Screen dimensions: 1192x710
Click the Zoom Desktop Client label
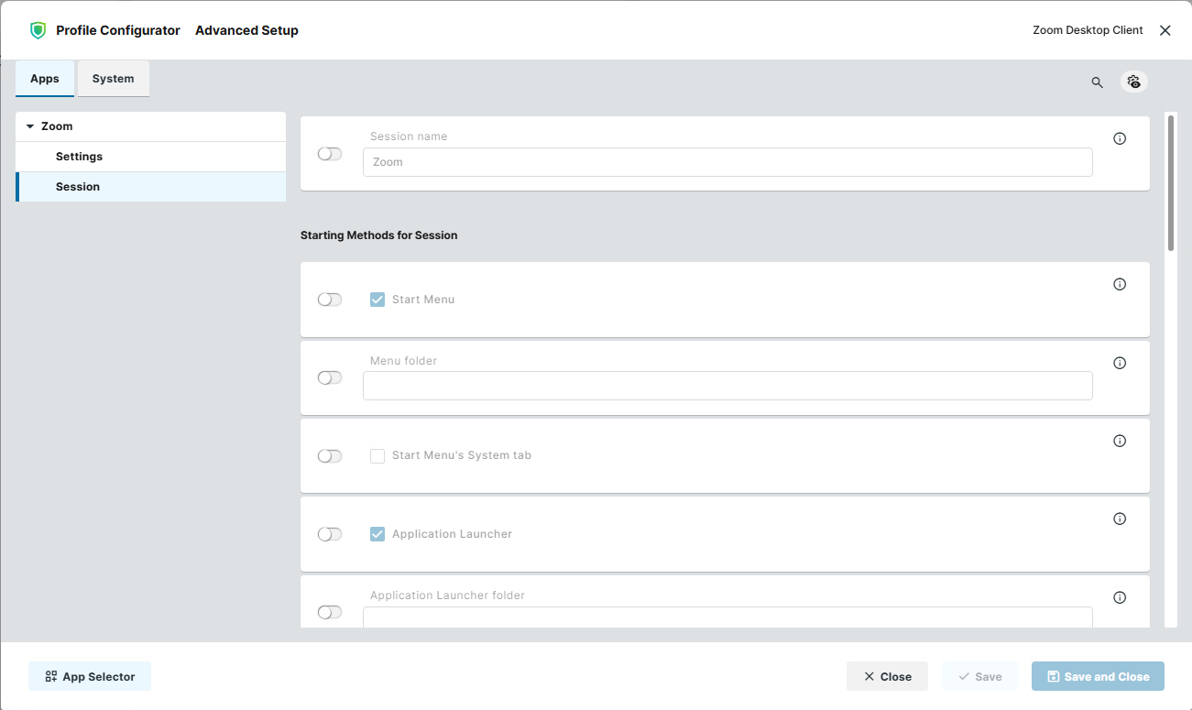[x=1088, y=30]
